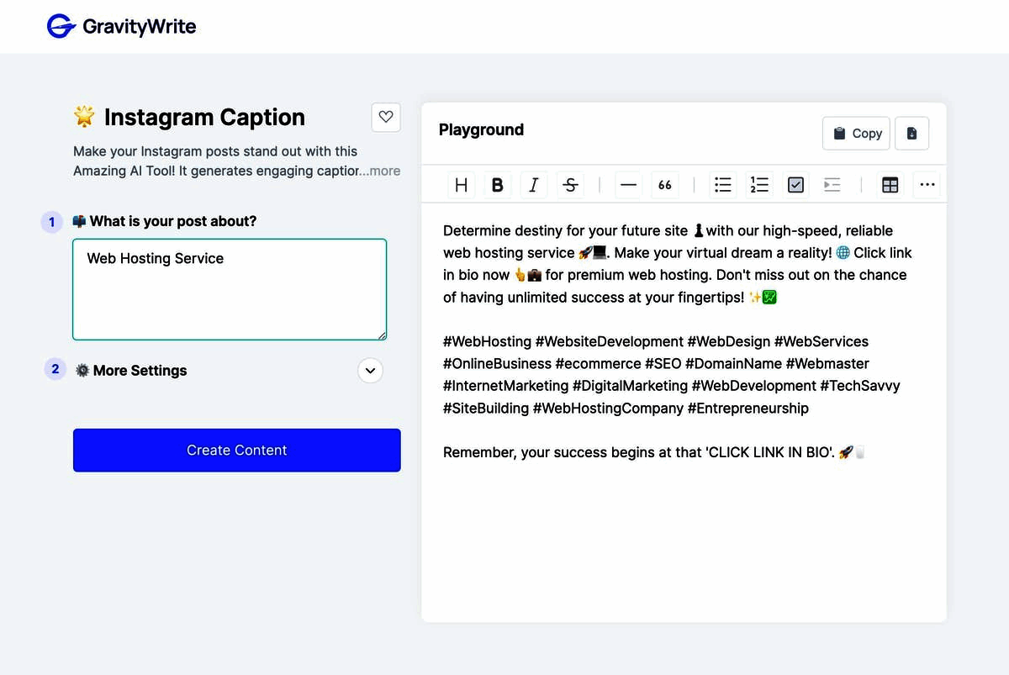This screenshot has height=675, width=1009.
Task: Insert a horizontal rule
Action: (628, 184)
